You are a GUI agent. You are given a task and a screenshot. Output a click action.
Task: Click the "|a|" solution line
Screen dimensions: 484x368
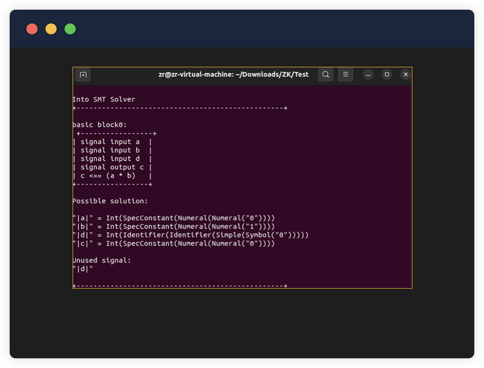(x=174, y=218)
